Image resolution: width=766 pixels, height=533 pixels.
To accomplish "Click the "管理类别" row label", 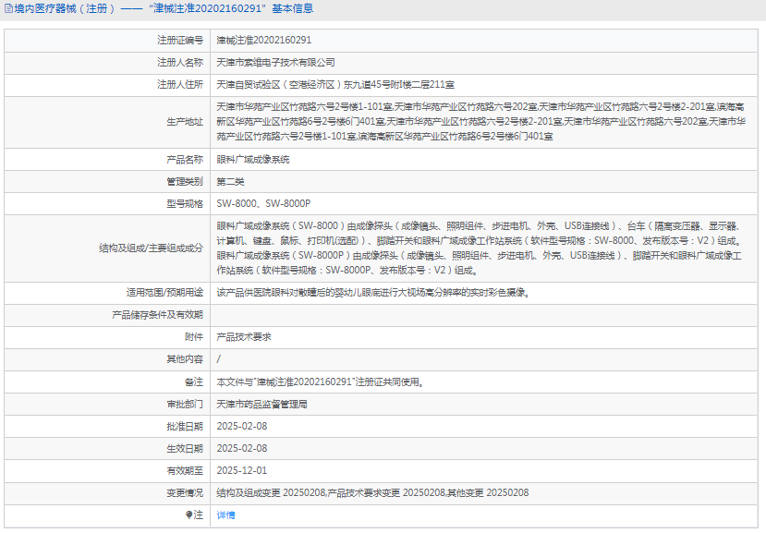I will point(185,182).
